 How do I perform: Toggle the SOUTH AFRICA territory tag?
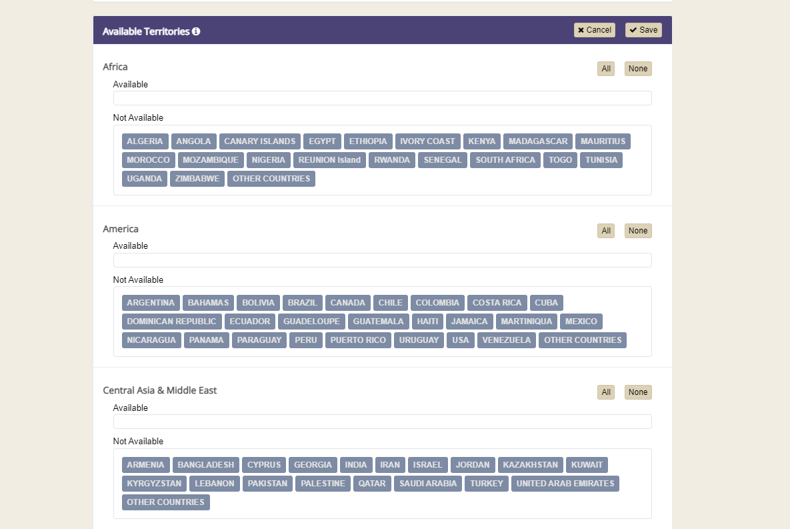pyautogui.click(x=505, y=160)
